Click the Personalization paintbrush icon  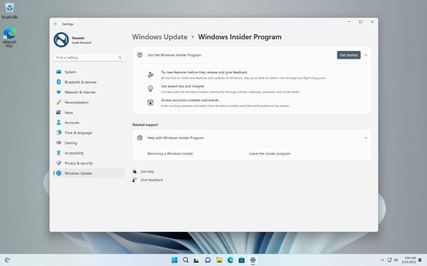coord(58,102)
